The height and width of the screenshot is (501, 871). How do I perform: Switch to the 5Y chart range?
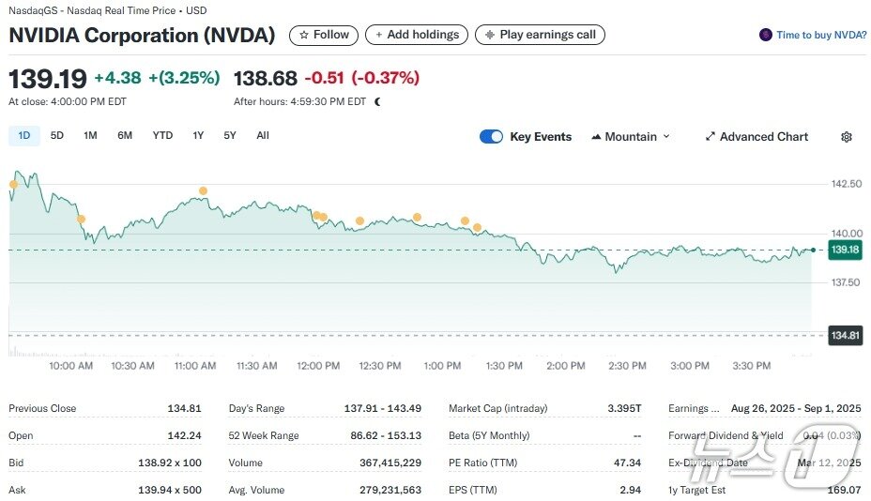pyautogui.click(x=230, y=135)
